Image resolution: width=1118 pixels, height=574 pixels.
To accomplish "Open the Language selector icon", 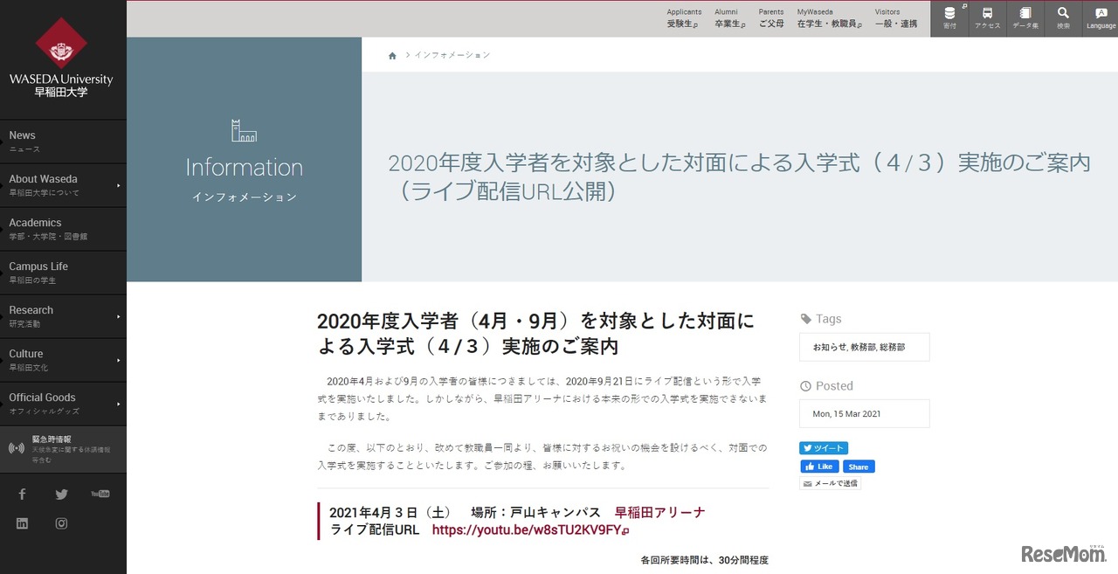I will click(1101, 18).
